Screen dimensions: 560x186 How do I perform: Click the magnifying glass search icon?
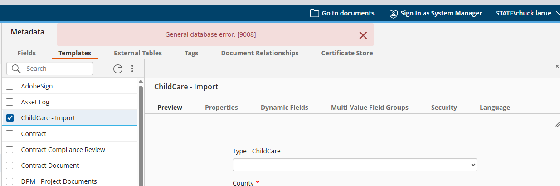(x=16, y=69)
